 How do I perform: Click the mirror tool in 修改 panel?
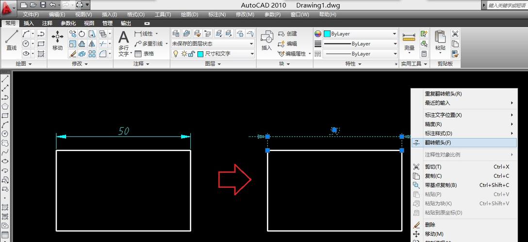92,44
